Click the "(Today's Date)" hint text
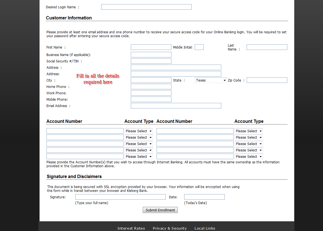 coord(196,203)
